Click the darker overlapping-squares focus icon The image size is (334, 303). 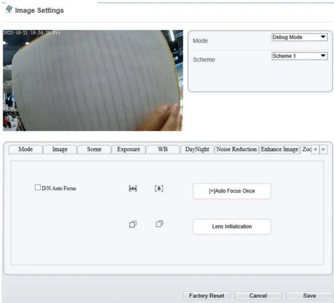point(133,224)
